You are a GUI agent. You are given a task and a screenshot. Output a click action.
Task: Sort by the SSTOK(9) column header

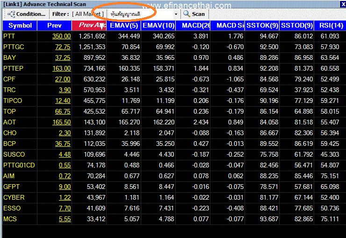(262, 25)
